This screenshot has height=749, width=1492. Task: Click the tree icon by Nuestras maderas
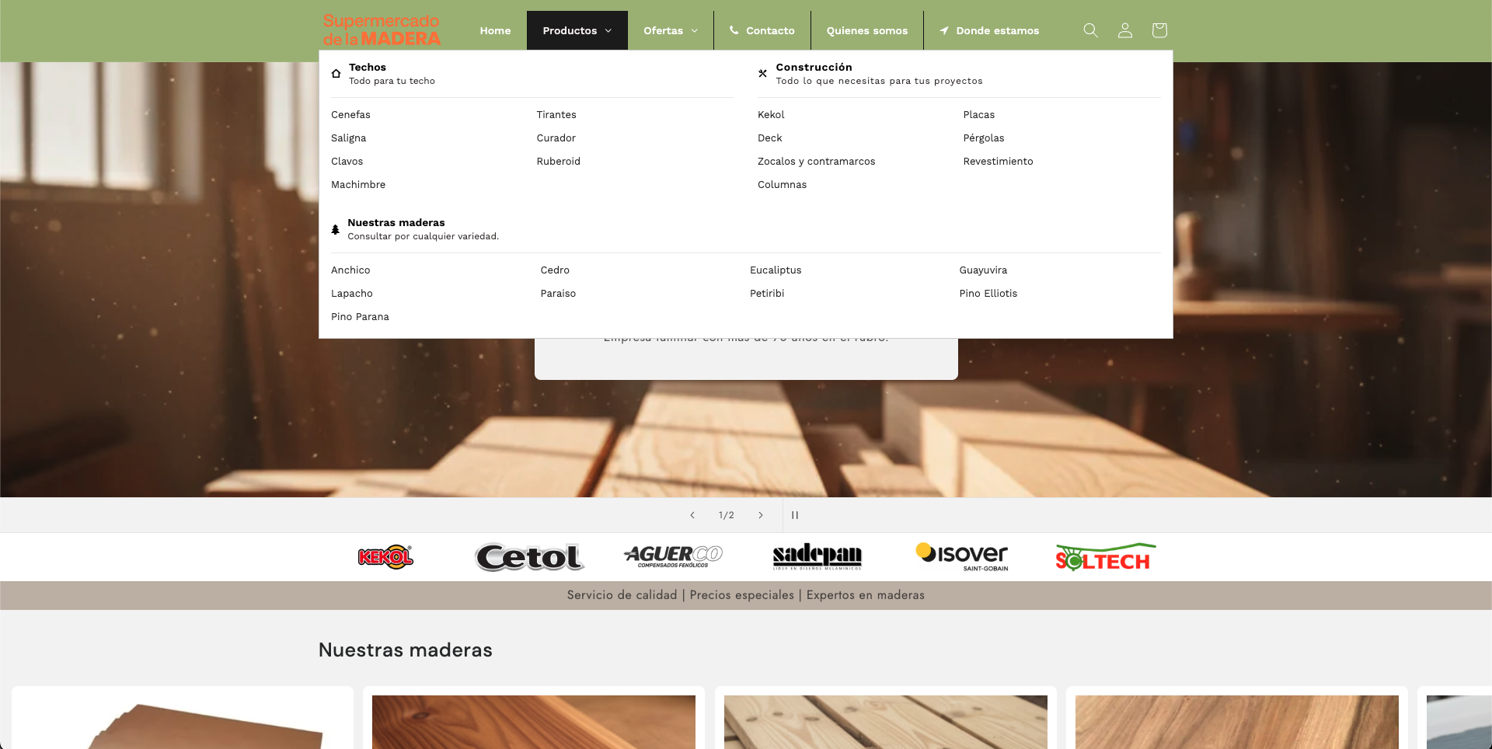335,228
